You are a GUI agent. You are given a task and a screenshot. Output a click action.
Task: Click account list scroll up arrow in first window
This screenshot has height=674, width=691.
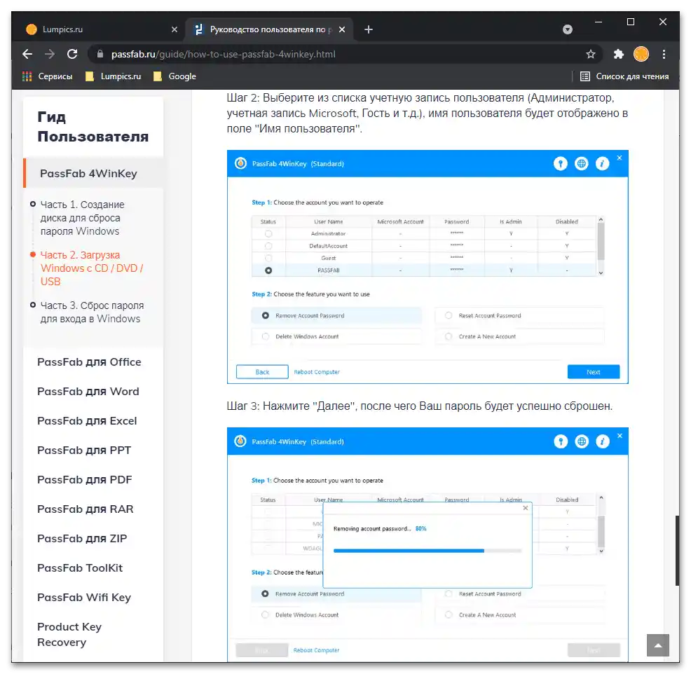point(601,219)
